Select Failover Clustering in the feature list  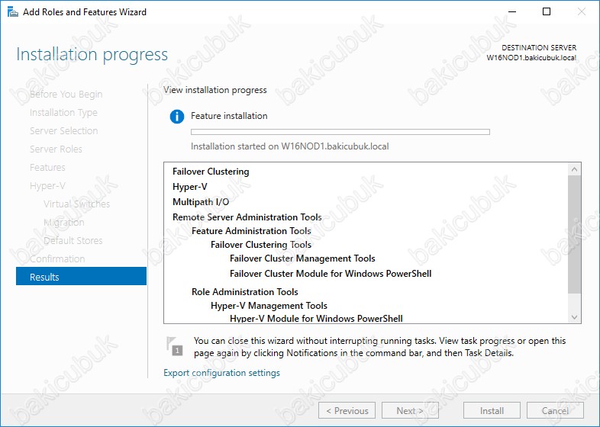pos(211,172)
